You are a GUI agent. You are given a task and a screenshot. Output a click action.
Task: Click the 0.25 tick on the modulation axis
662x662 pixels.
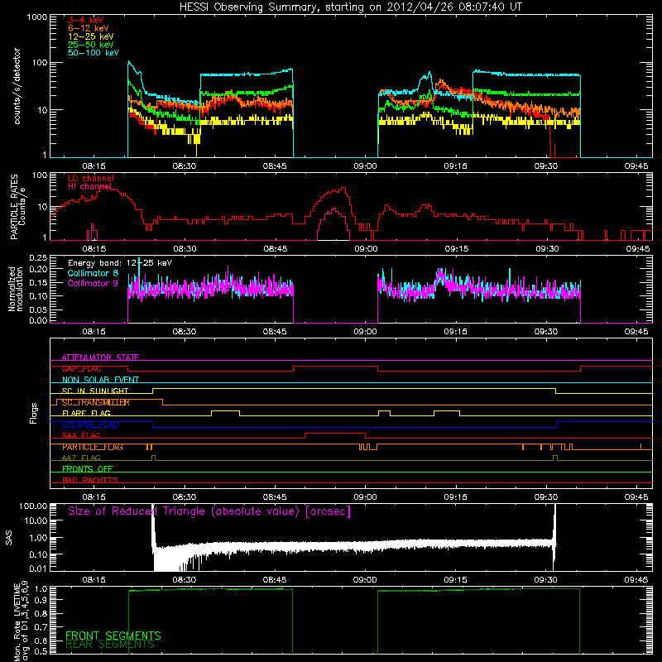tap(38, 258)
